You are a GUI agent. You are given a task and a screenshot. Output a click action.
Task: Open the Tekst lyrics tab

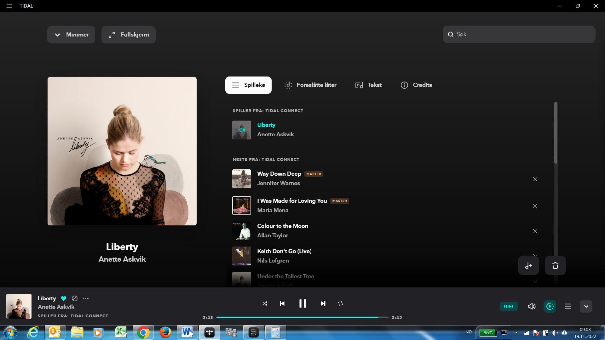[x=368, y=85]
